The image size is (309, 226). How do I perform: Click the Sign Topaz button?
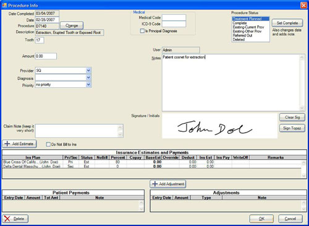click(x=292, y=128)
